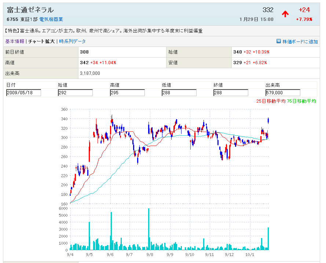This screenshot has width=326, height=263.
Task: Click the +11.04% high change text
Action: point(108,63)
